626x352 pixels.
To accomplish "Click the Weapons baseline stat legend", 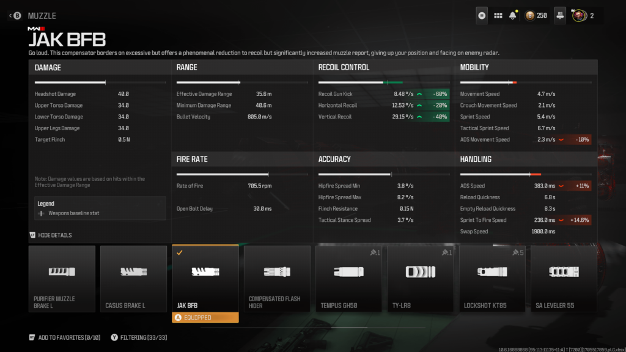I will point(70,213).
